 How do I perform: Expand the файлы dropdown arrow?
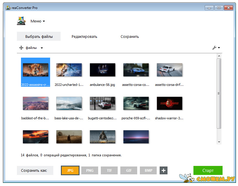(x=42, y=48)
